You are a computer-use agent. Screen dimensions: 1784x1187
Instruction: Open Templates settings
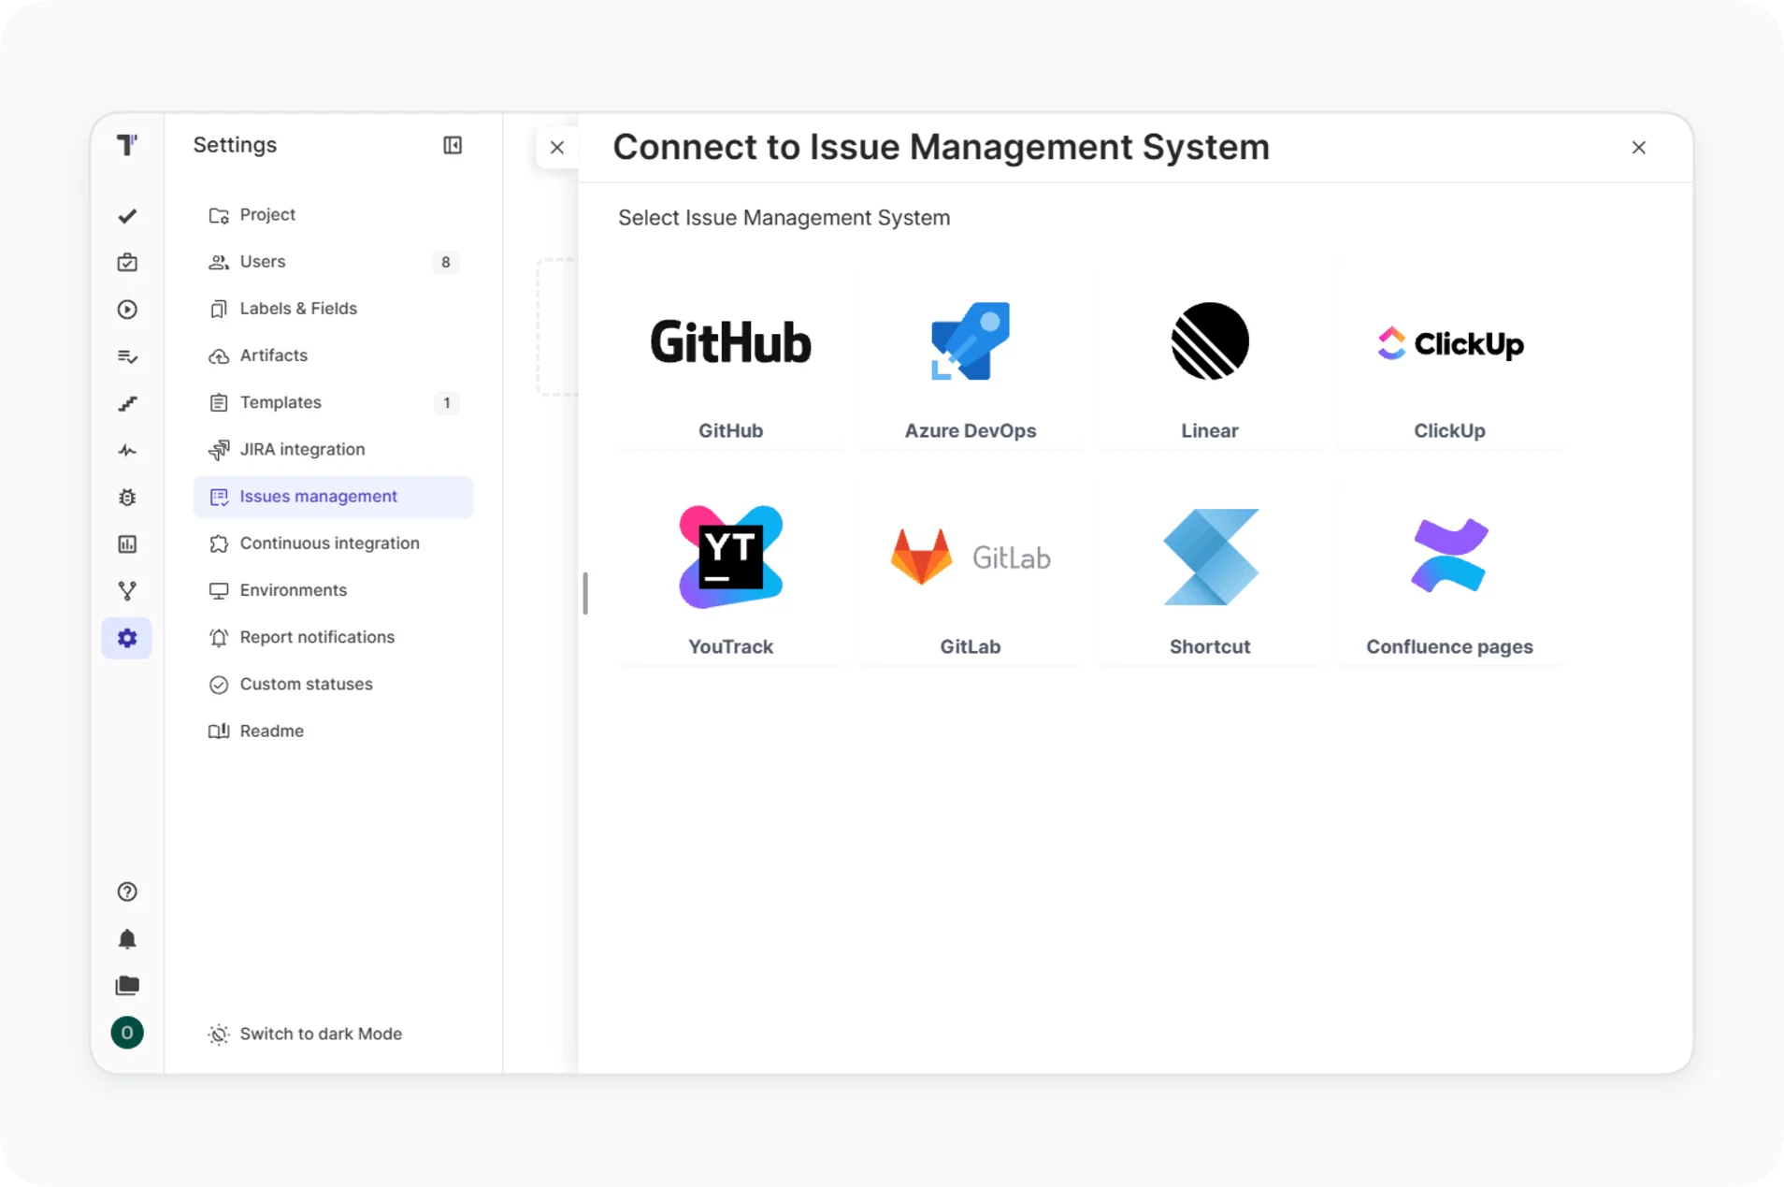333,402
